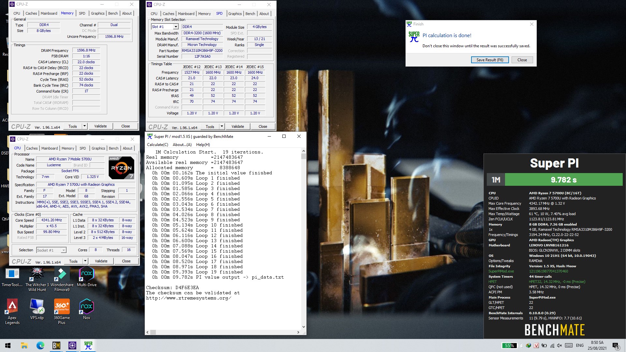Click the 9.782 s result bar in BenchMate
626x352 pixels.
point(563,180)
